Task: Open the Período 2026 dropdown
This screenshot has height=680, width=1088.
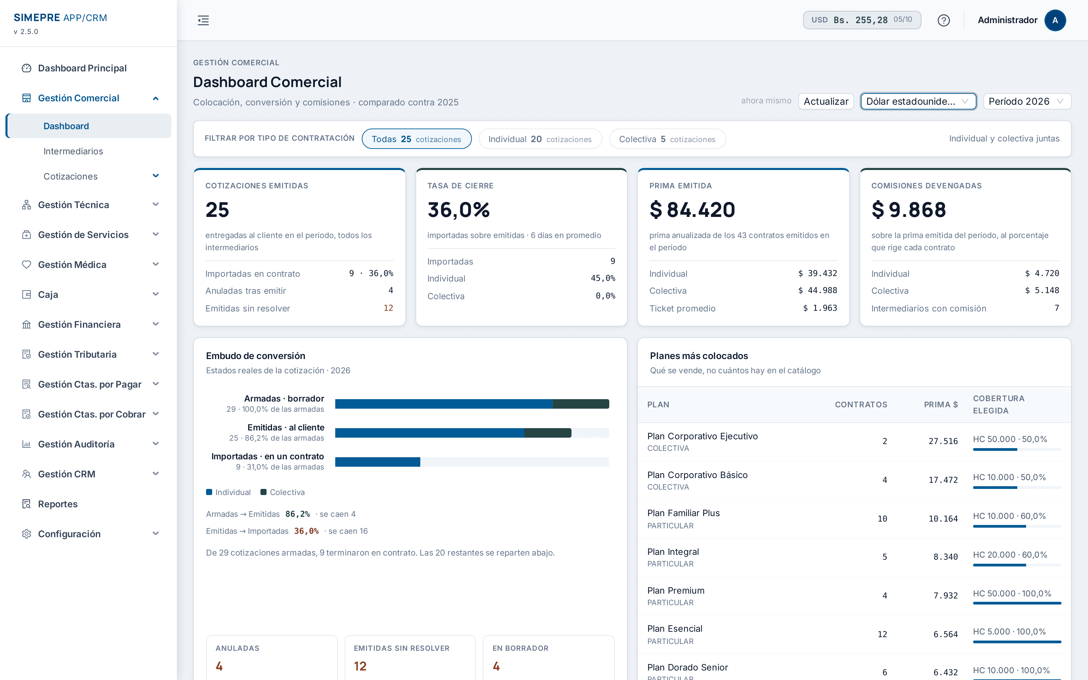Action: [x=1027, y=101]
